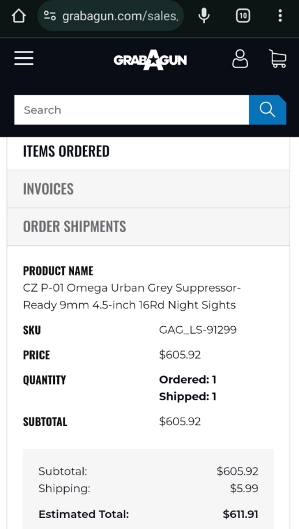This screenshot has height=529, width=299.
Task: Expand the Order Shipments section
Action: point(148,227)
